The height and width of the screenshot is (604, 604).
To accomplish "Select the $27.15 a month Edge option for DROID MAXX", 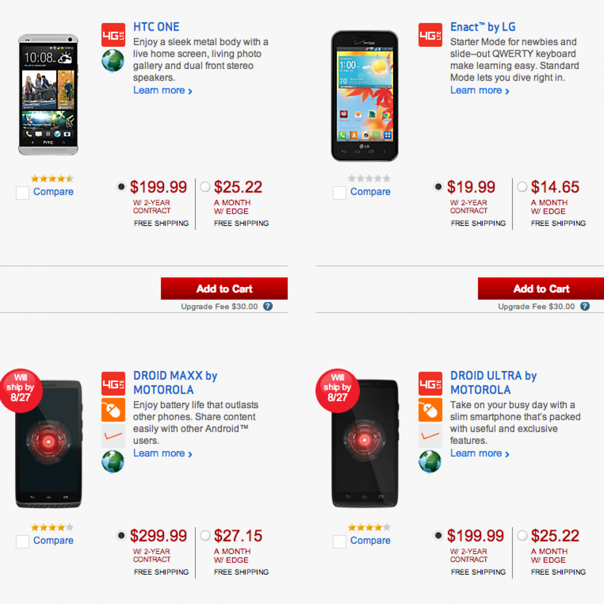I will point(205,536).
